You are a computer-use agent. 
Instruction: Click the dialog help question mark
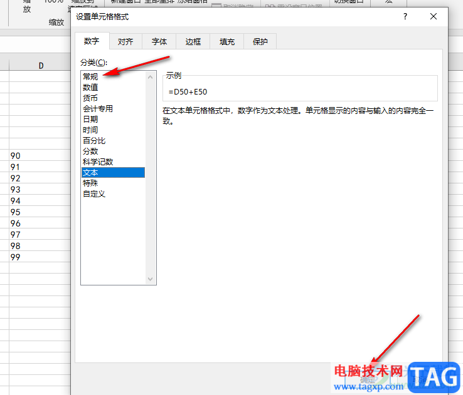pos(405,16)
